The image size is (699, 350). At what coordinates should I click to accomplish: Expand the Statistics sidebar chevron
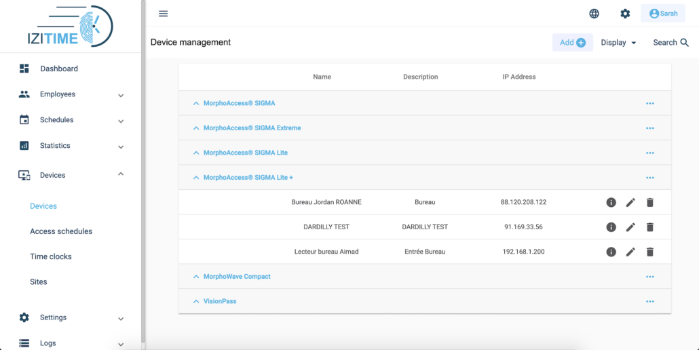(121, 147)
